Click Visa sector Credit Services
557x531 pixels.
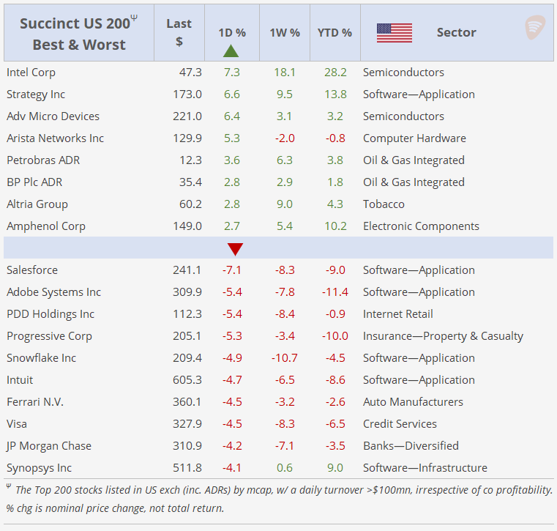400,424
